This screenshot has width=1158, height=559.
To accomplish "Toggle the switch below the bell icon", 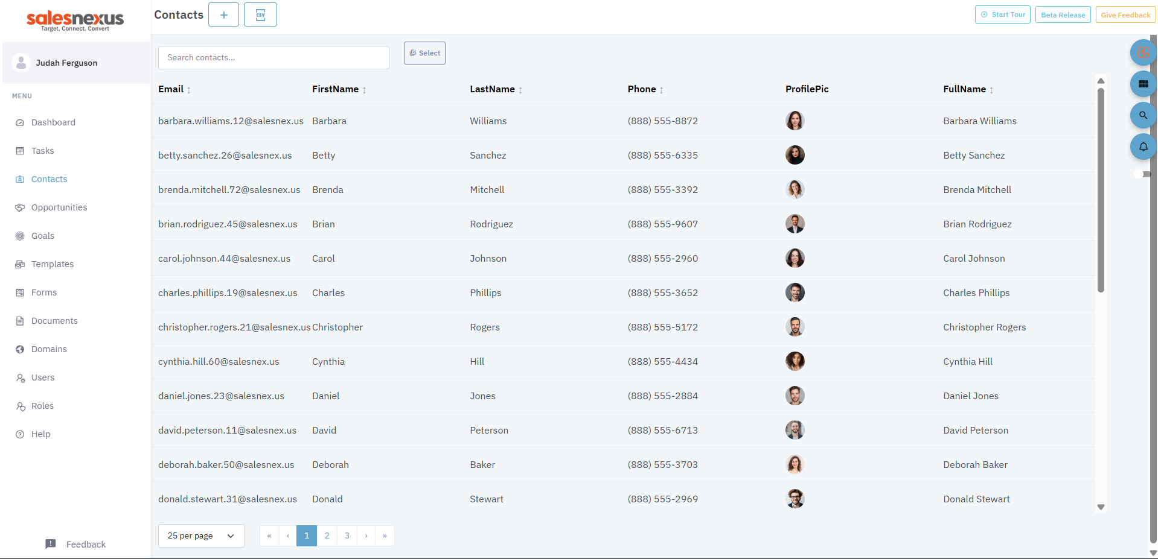I will click(1142, 174).
